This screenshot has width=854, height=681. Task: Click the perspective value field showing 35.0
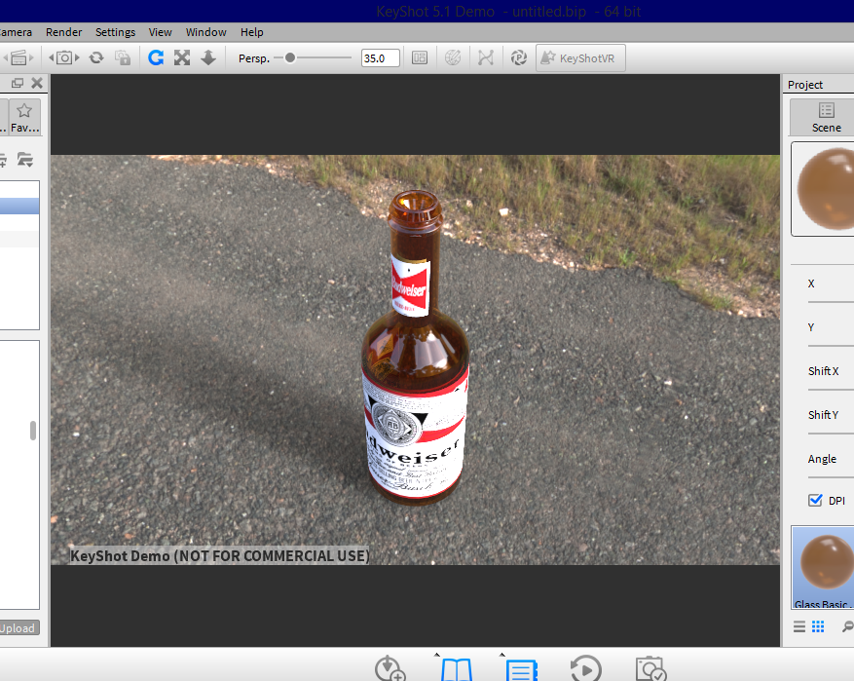pos(380,58)
